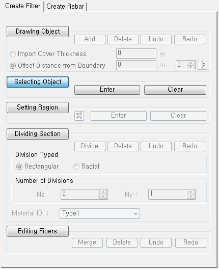Click the Import Cover Thickness value field
Screen dimensions: 219x269
136,53
